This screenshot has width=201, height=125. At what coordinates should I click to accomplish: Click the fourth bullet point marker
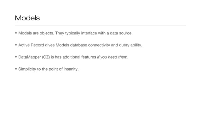tap(16, 69)
